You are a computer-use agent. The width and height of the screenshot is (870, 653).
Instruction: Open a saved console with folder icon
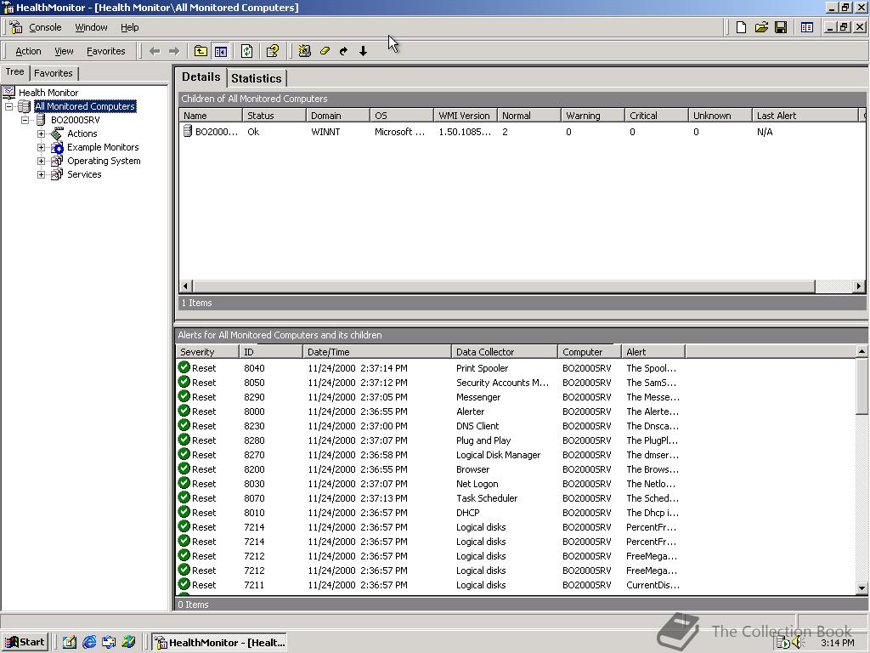coord(761,27)
